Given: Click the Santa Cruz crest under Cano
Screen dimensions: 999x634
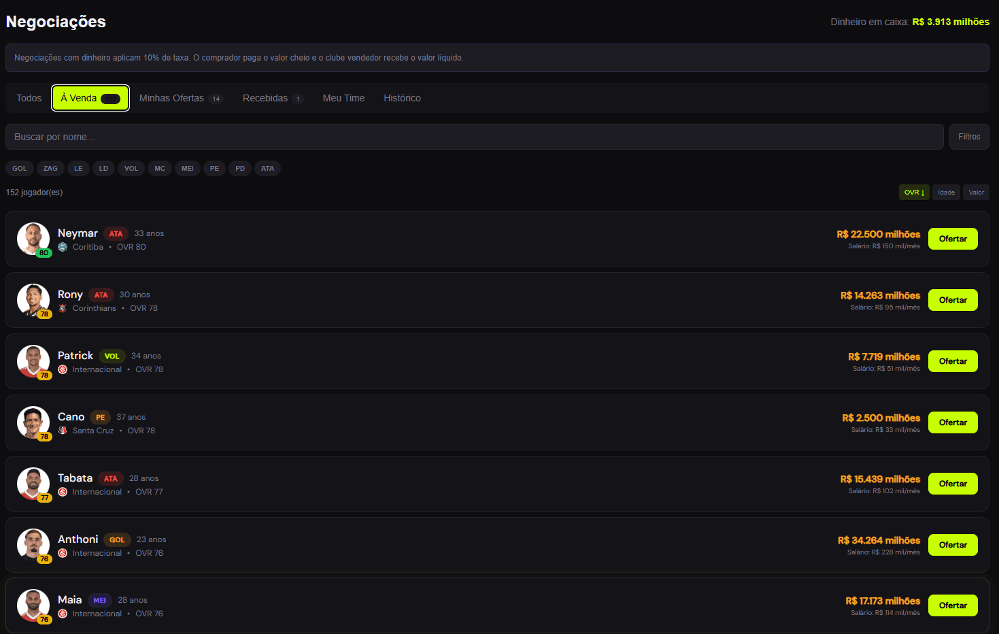Looking at the screenshot, I should click(63, 431).
